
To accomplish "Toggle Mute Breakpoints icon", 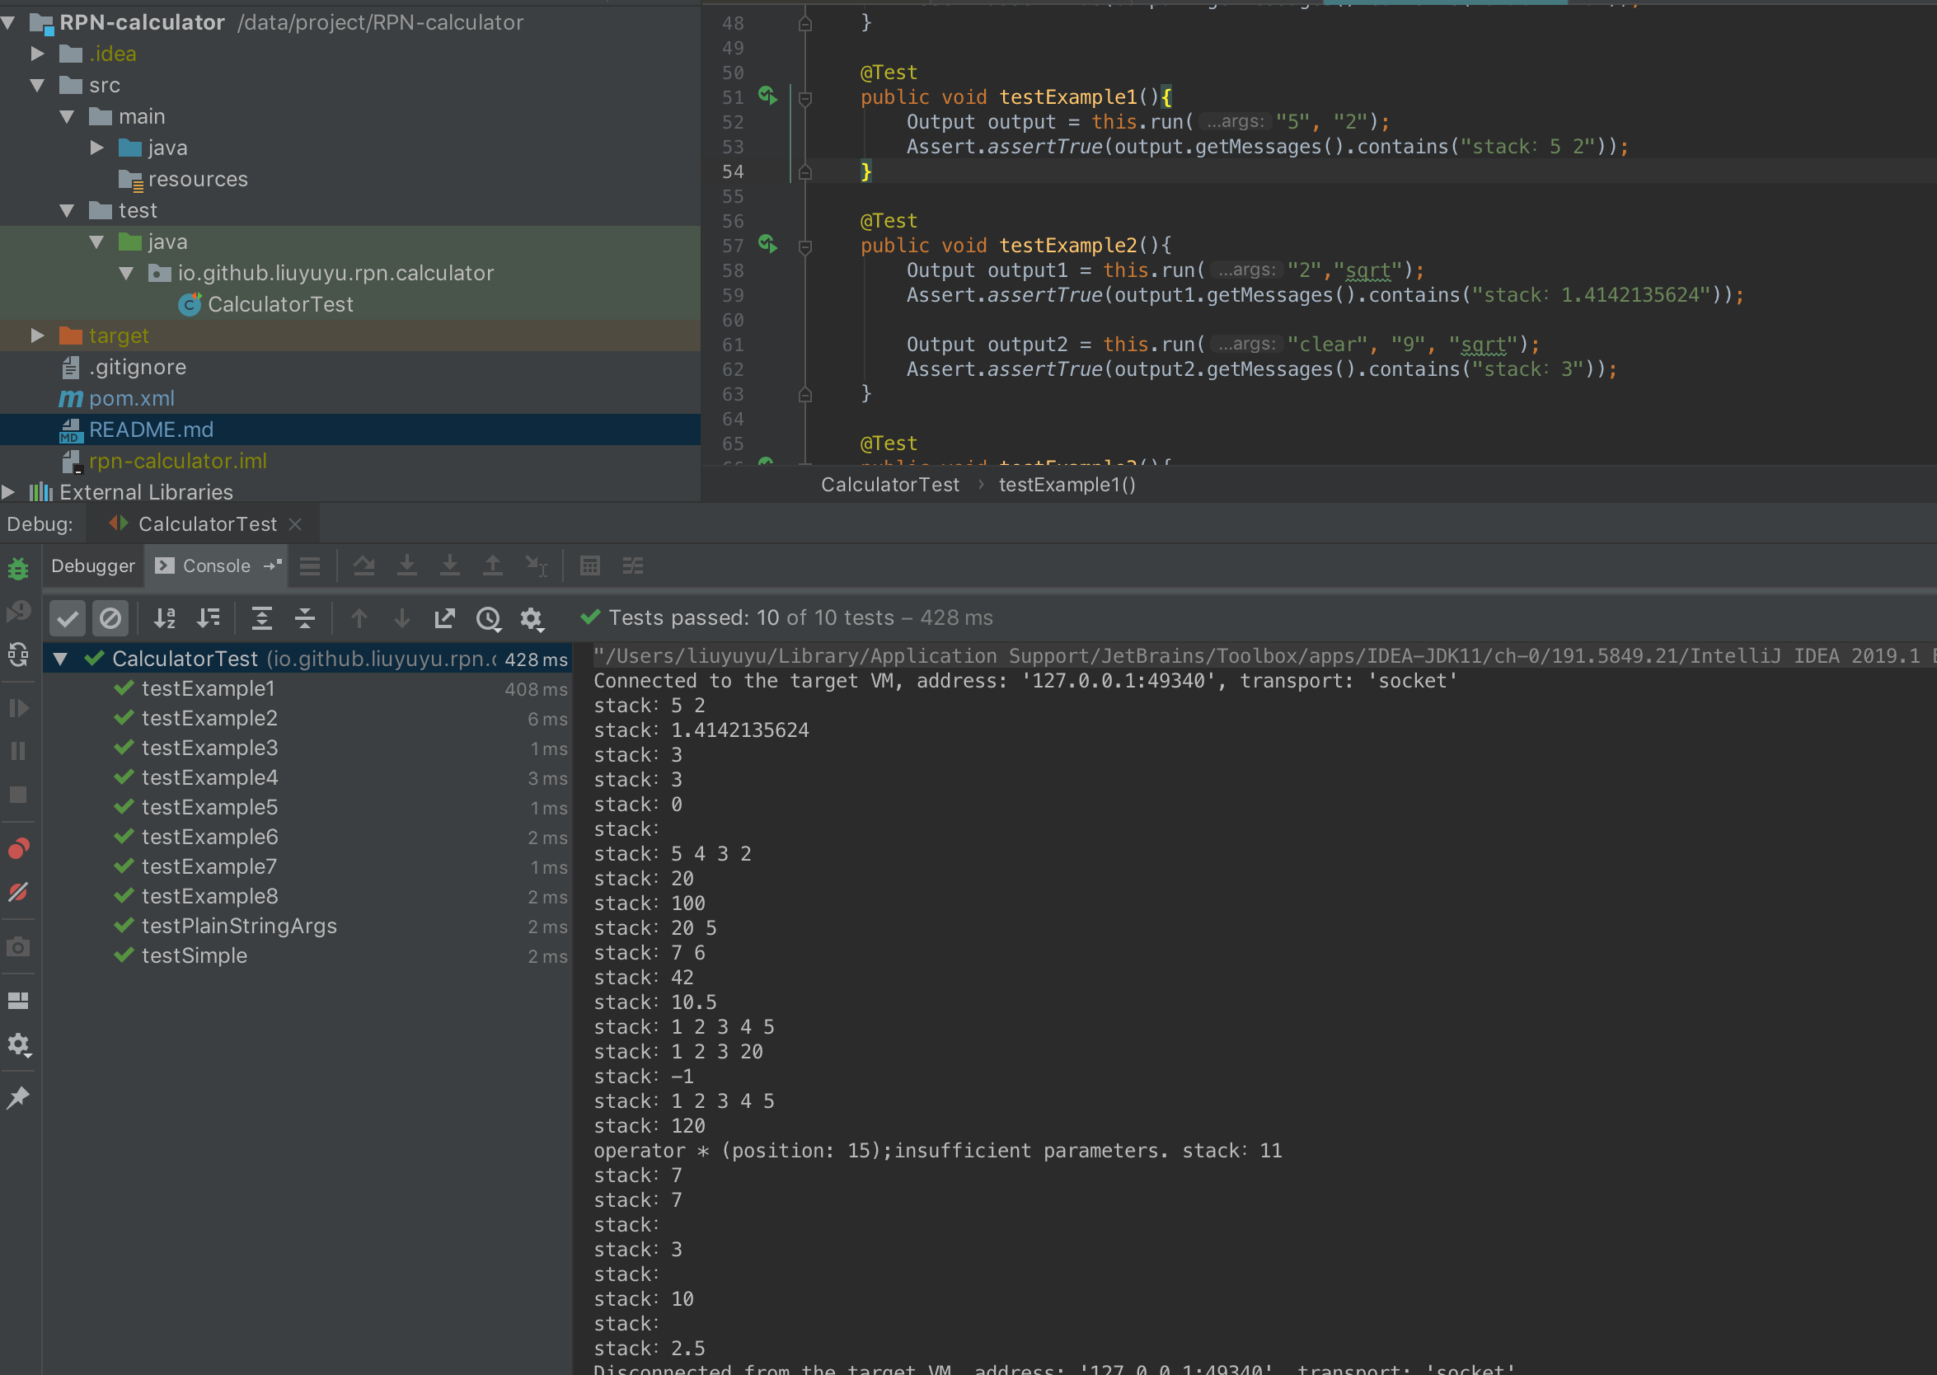I will 18,893.
